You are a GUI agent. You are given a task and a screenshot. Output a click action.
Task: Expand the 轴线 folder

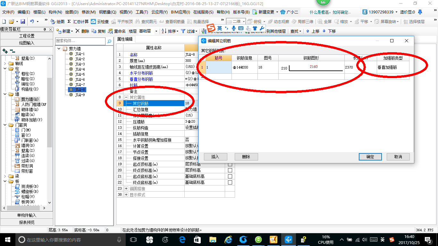(5, 63)
